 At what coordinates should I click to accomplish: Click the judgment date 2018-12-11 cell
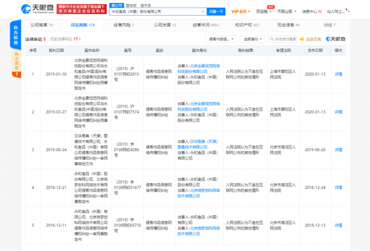[x=56, y=226]
